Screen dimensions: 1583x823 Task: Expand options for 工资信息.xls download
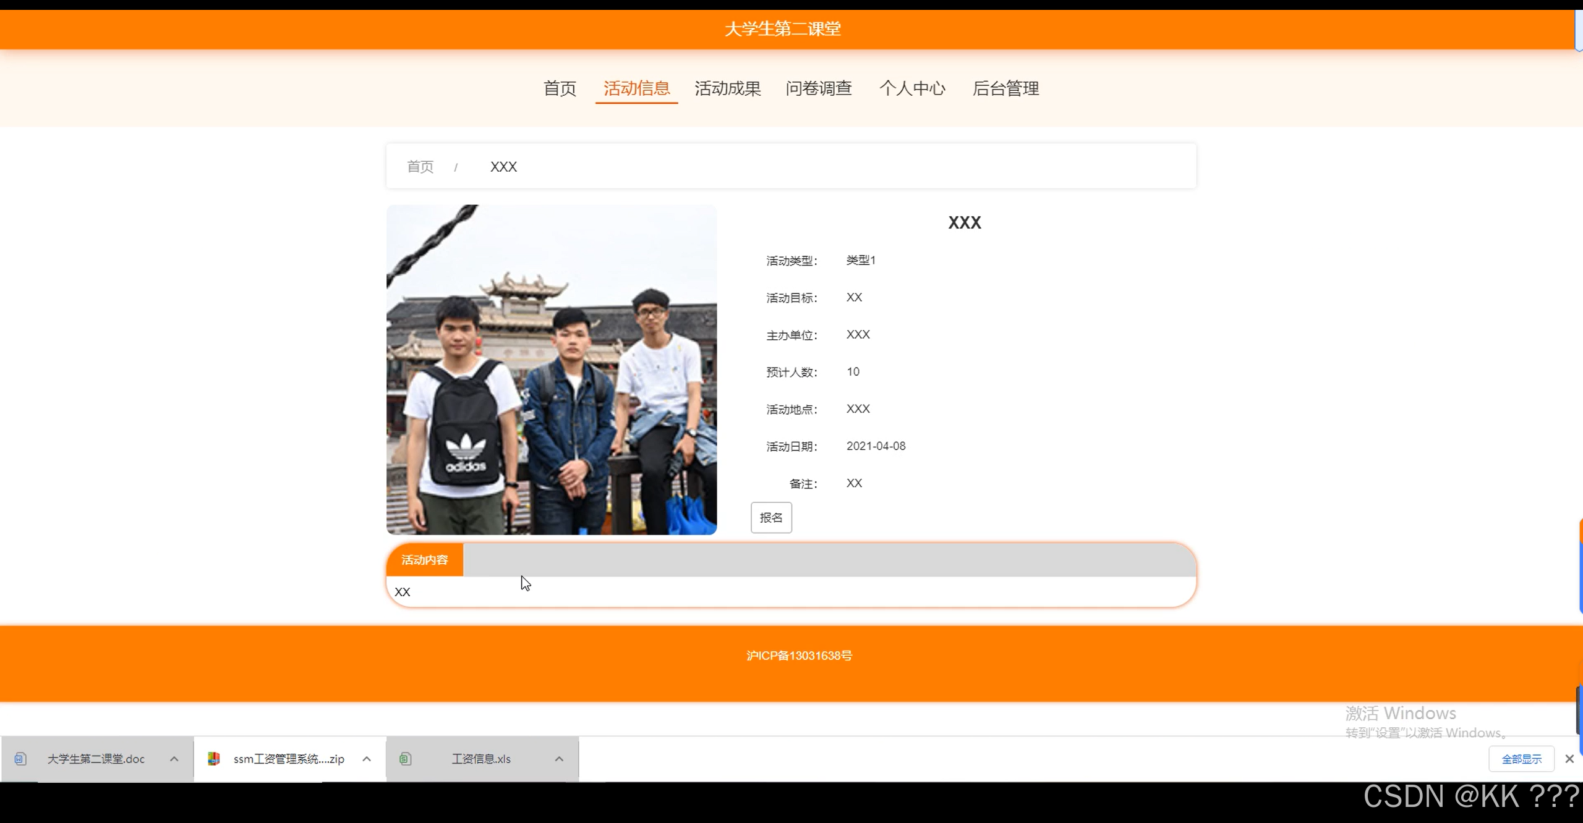coord(559,758)
